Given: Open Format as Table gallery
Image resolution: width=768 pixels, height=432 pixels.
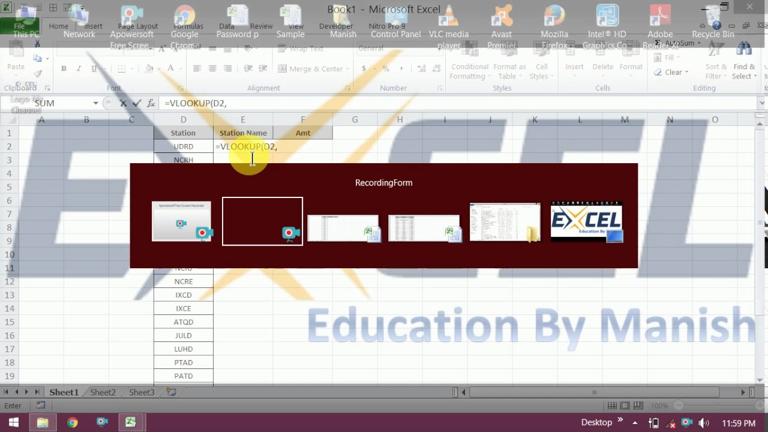Looking at the screenshot, I should coord(509,62).
